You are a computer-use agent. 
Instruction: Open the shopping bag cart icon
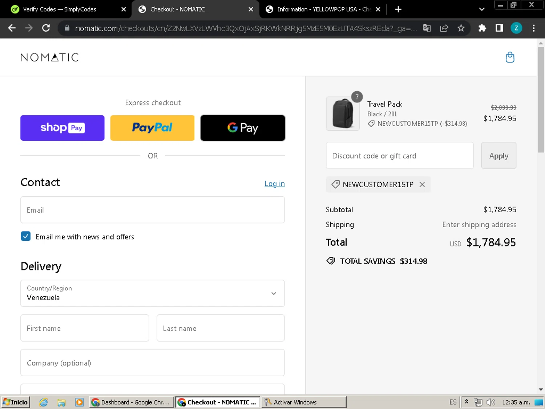coord(510,57)
